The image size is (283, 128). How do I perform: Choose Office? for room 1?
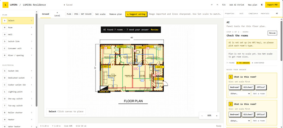(x=261, y=87)
